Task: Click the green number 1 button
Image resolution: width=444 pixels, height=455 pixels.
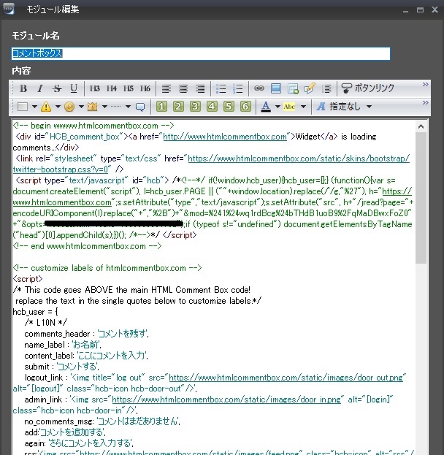Action: pyautogui.click(x=162, y=107)
